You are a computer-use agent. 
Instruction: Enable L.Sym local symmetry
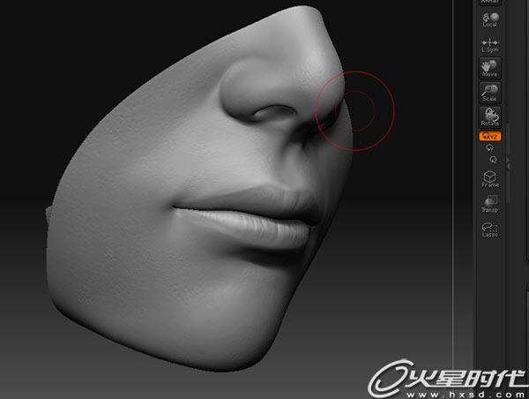(490, 45)
